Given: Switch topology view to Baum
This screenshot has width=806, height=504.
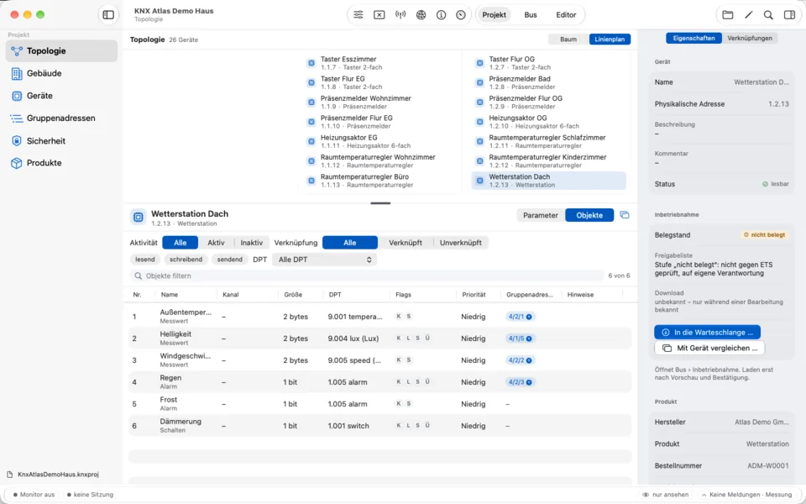Looking at the screenshot, I should (x=568, y=39).
